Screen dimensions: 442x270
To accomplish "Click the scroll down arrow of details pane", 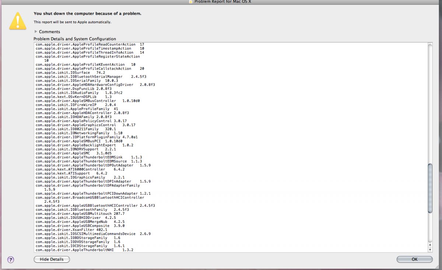I will click(430, 250).
